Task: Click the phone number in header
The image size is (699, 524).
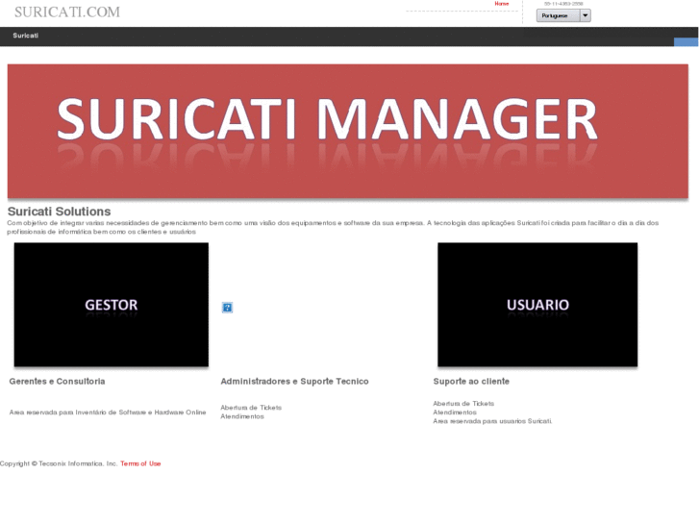Action: pyautogui.click(x=563, y=4)
